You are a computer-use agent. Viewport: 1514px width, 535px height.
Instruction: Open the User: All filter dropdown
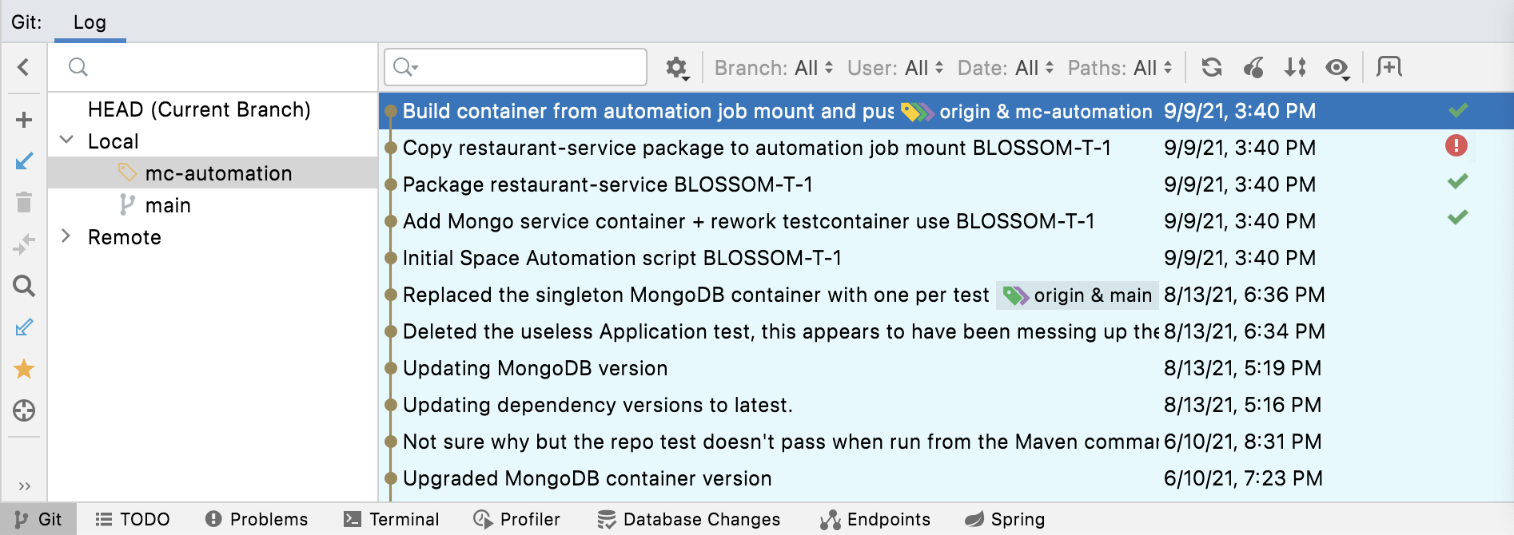pyautogui.click(x=895, y=68)
